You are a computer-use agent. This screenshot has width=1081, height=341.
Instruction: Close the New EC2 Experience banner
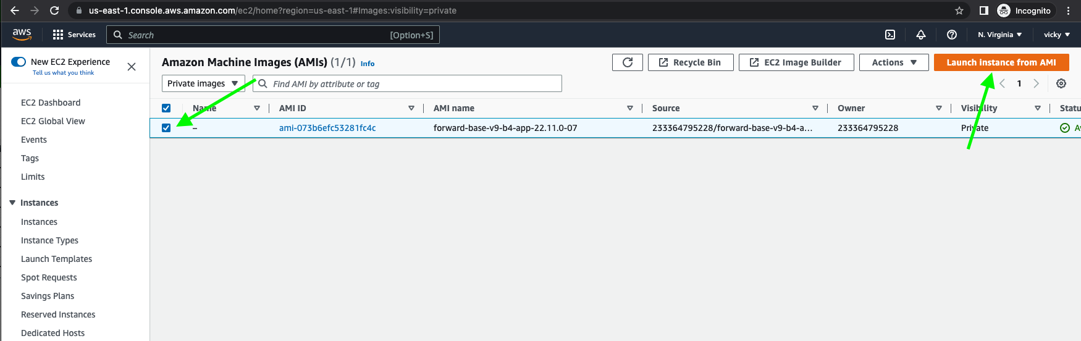click(132, 67)
